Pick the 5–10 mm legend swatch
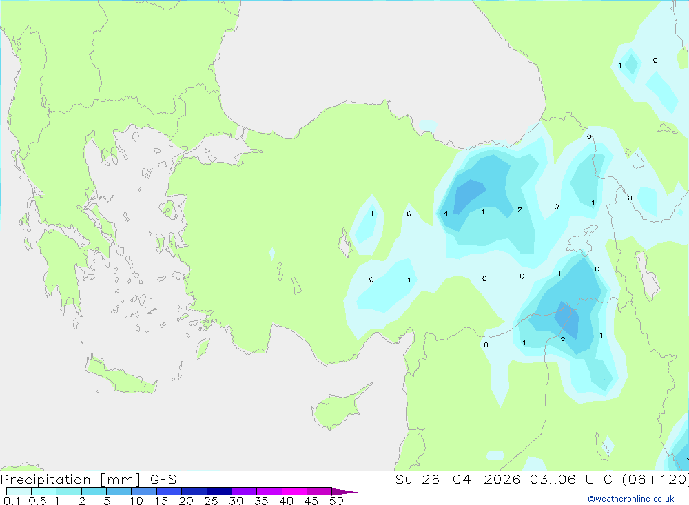Screen dimensions: 689x505 [x=119, y=491]
